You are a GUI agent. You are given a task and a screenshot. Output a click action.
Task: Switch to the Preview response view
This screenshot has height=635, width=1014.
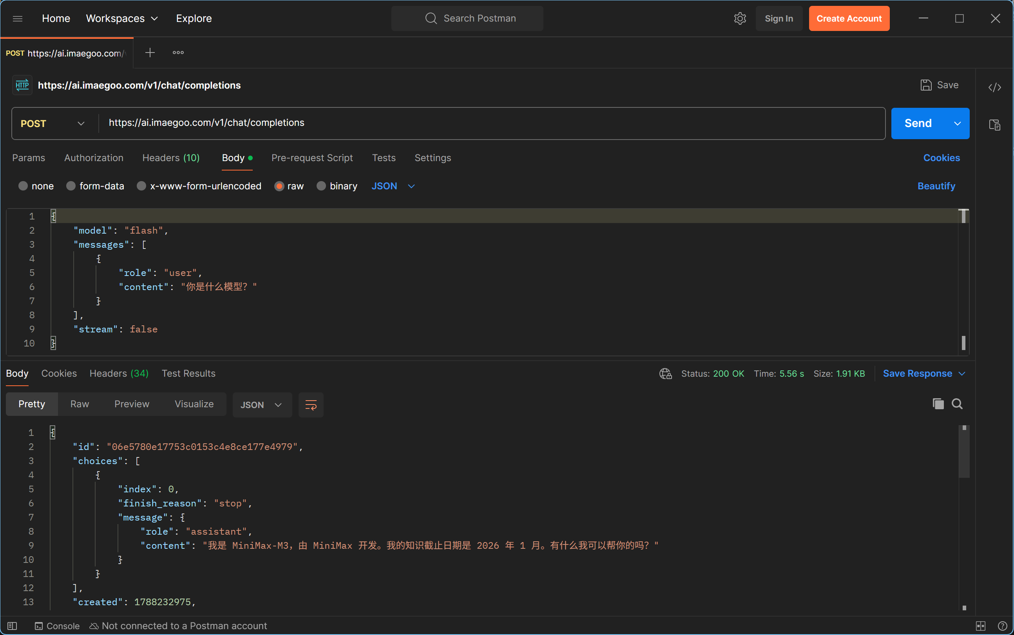click(132, 404)
